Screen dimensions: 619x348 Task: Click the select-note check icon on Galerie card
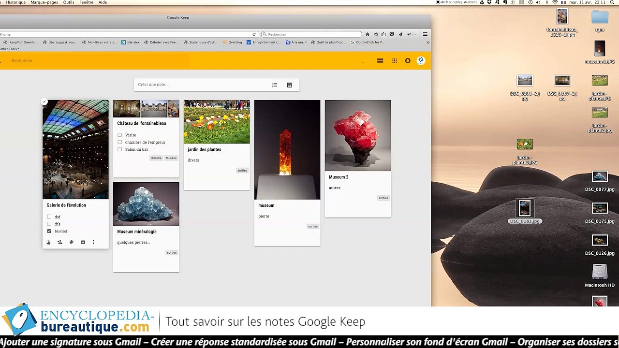pos(44,101)
